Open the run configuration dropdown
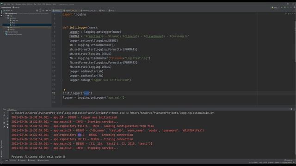The height and width of the screenshot is (166, 296). (x=275, y=7)
